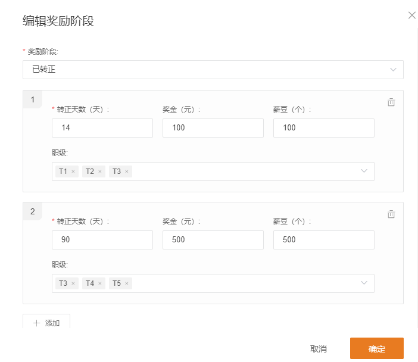
Task: Delete reward stage 1 with trash icon
Action: (391, 102)
